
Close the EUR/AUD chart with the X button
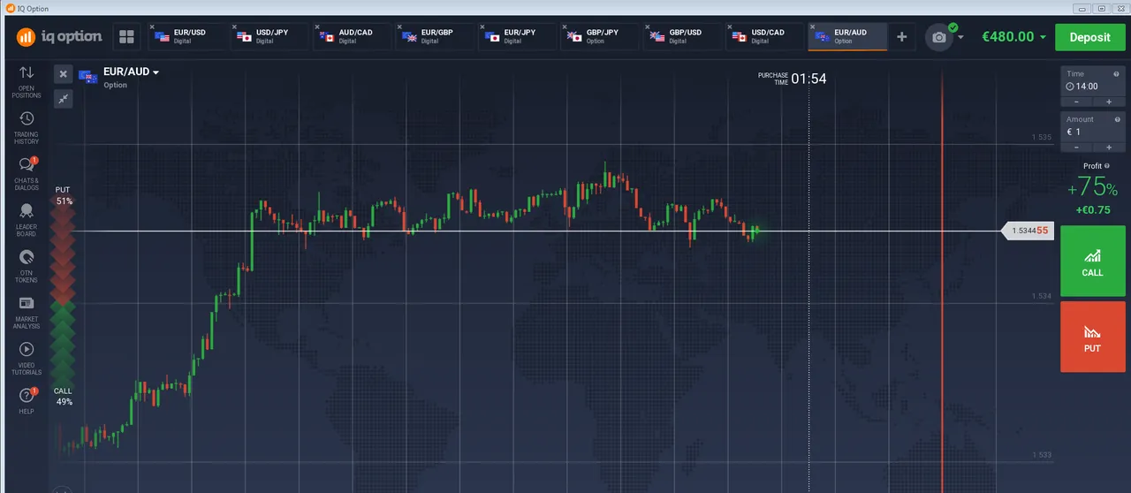point(63,74)
